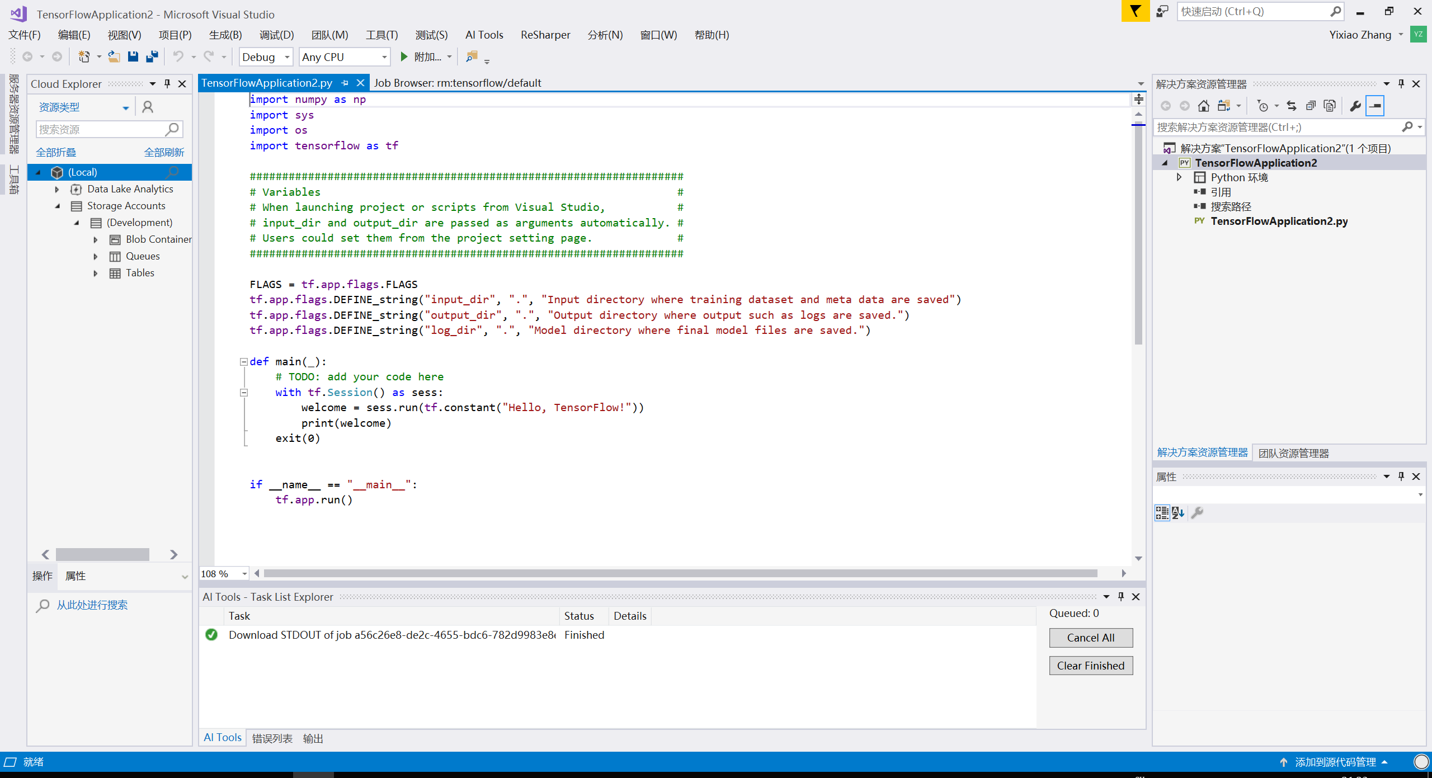Switch to 输出 tab at bottom

313,738
